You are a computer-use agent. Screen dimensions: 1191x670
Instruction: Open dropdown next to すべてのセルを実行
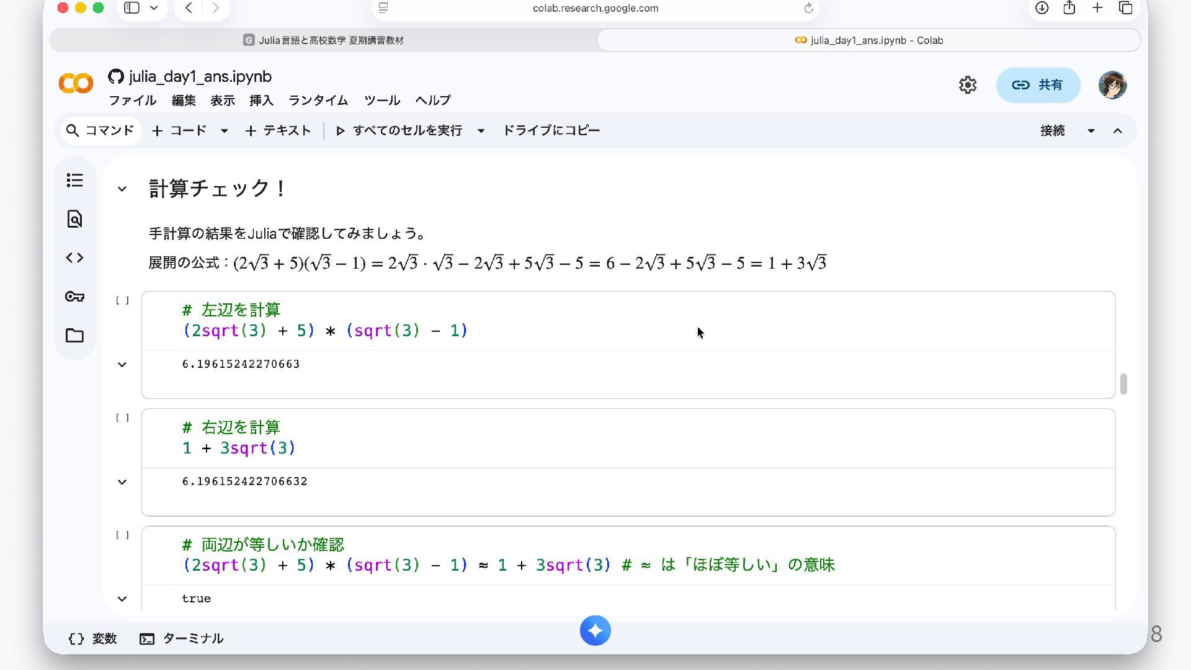(481, 131)
